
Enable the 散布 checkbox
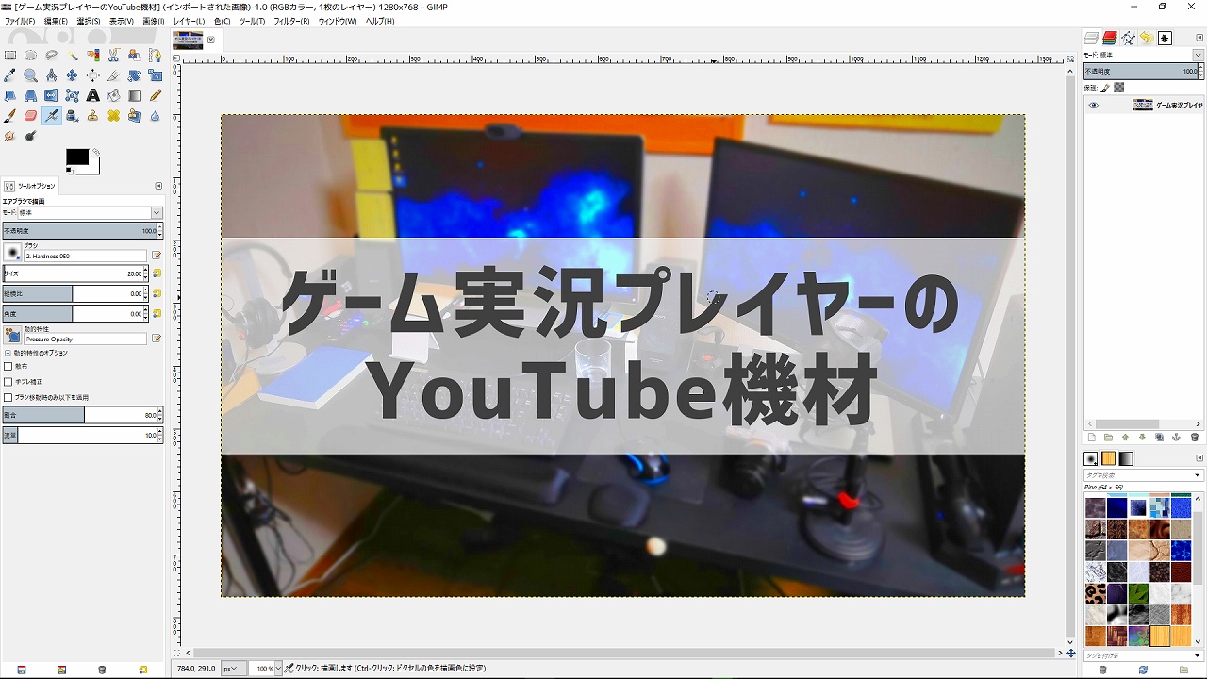(8, 366)
